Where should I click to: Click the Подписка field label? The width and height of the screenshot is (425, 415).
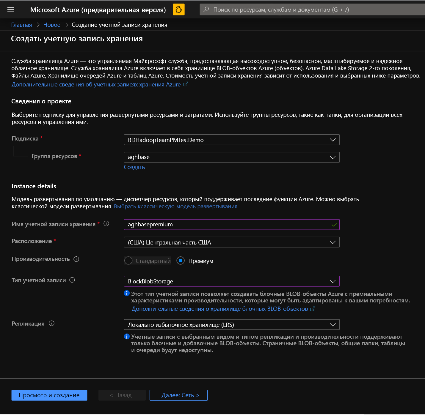click(25, 139)
